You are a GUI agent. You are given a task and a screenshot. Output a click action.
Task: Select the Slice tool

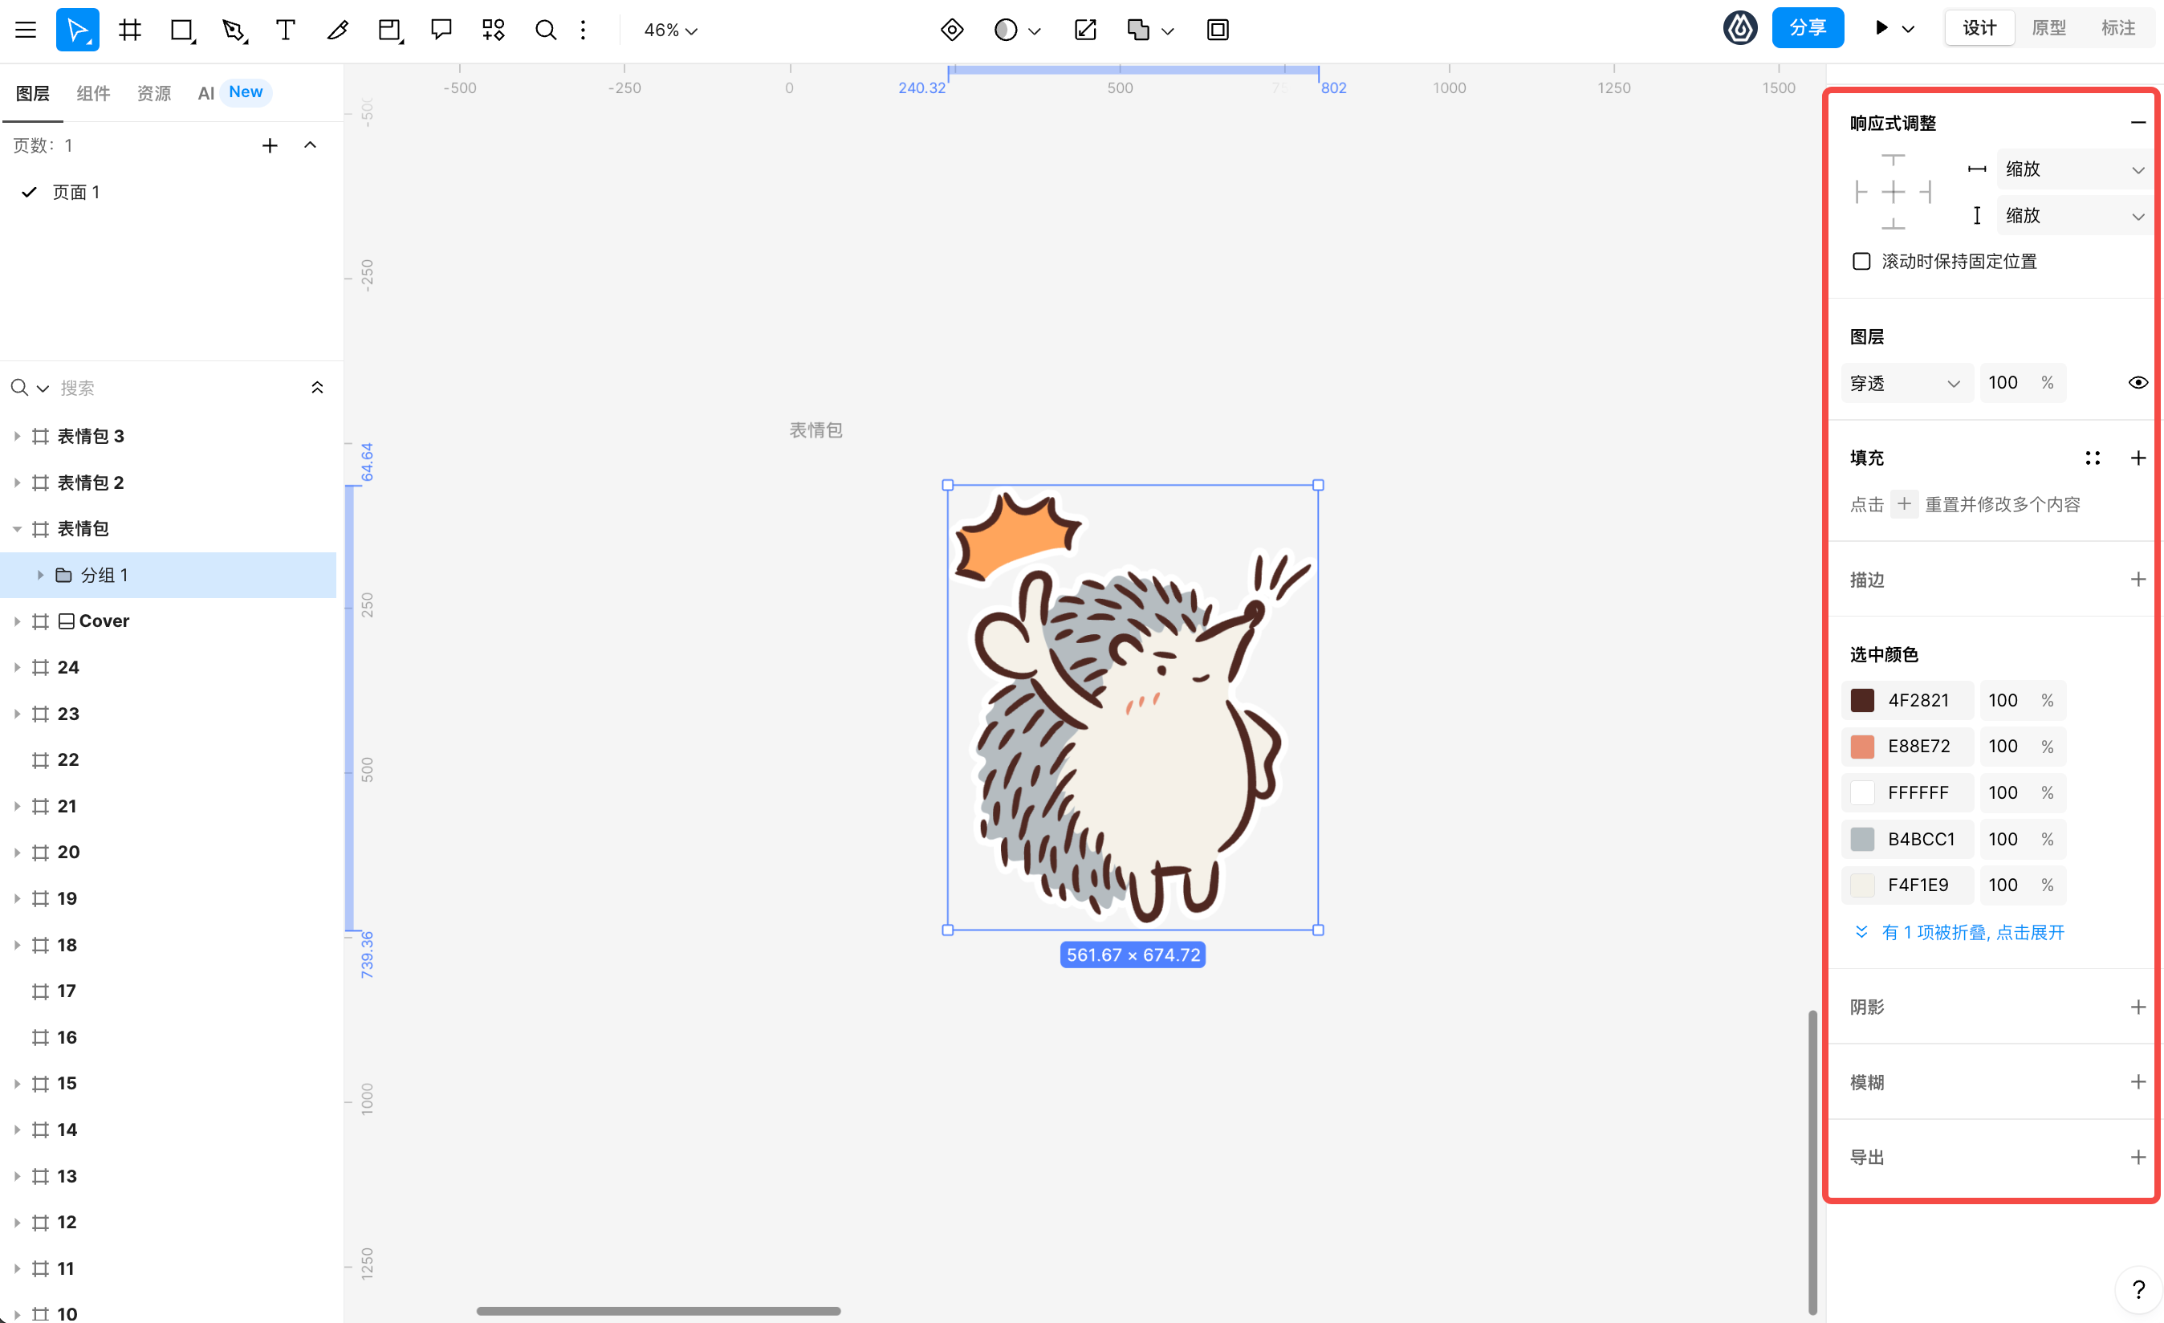[389, 30]
